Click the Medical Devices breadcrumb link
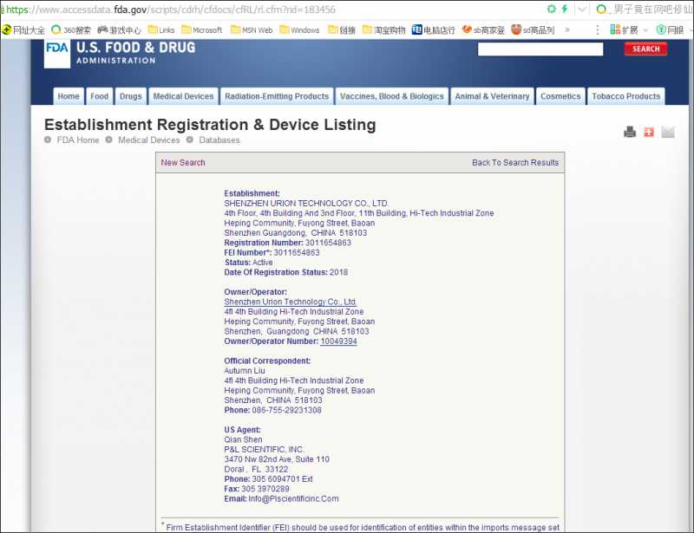This screenshot has height=533, width=694. [x=148, y=140]
